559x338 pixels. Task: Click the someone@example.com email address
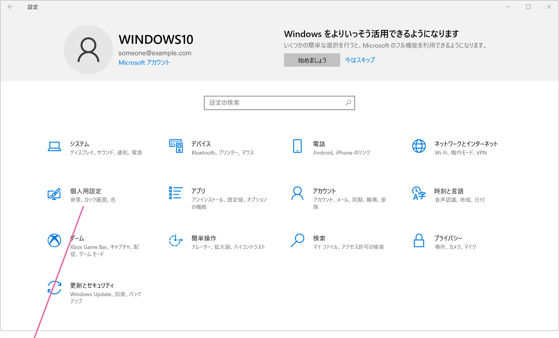[155, 53]
